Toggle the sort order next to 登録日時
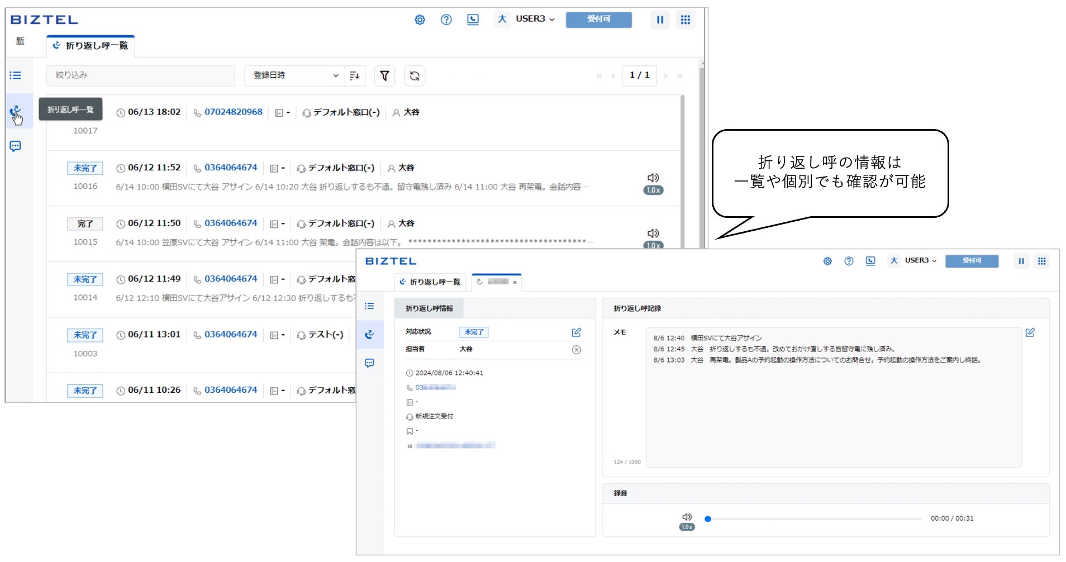 [x=354, y=76]
